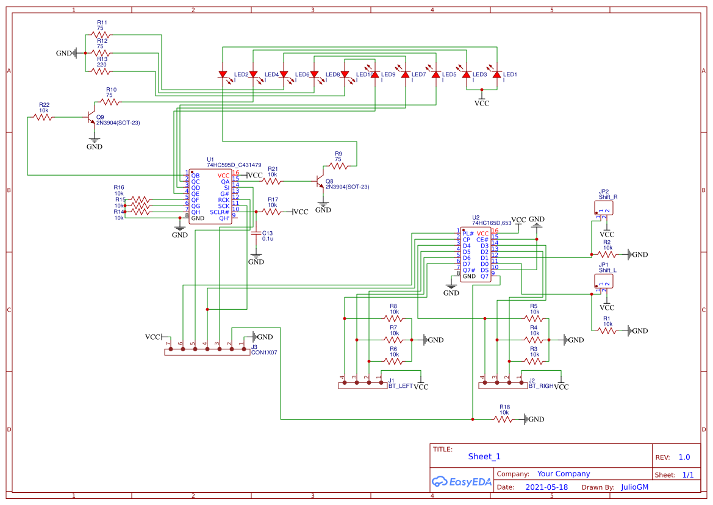Select the U2 74HC165D chip body

[x=476, y=254]
